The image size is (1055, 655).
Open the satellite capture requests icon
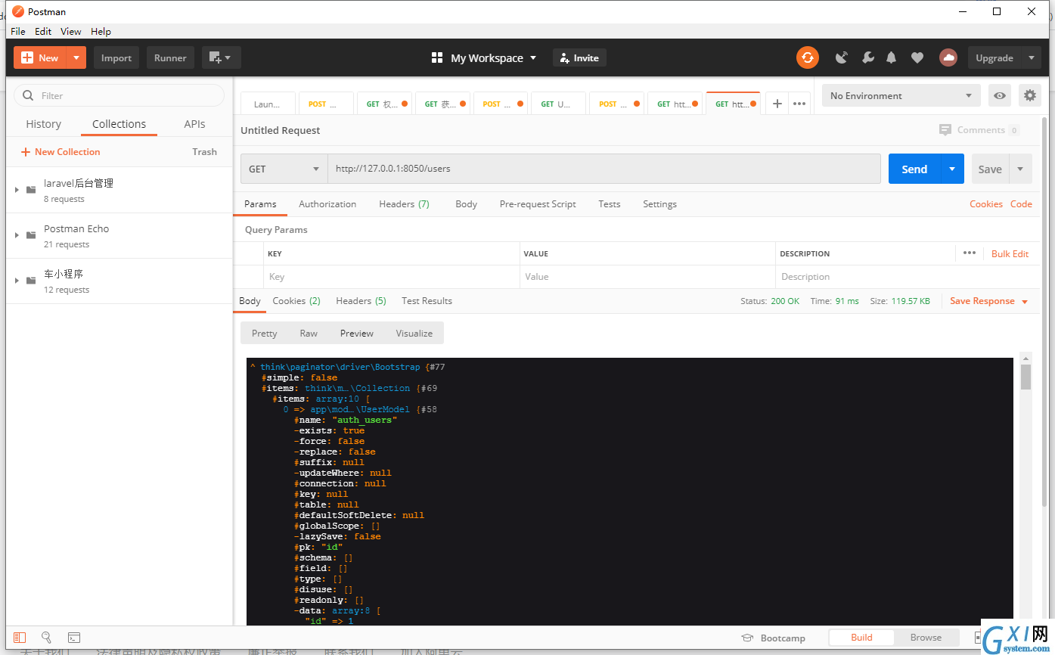tap(842, 57)
